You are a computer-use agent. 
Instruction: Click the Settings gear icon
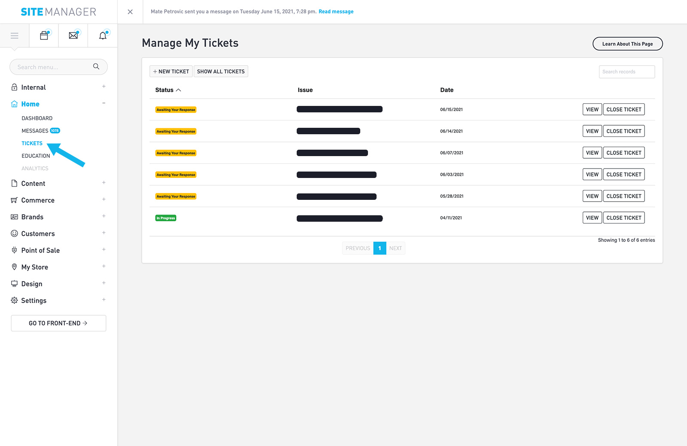14,300
